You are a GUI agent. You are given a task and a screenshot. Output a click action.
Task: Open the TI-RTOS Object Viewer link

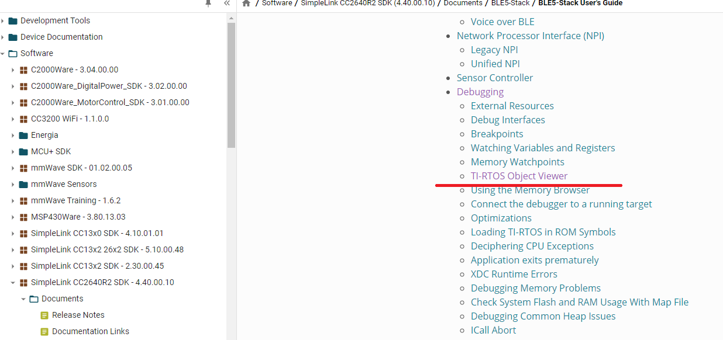pos(519,176)
